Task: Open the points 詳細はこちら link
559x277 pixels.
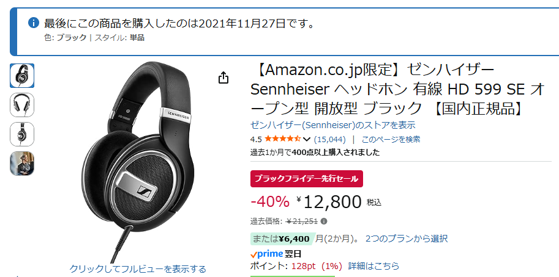Action: click(373, 266)
